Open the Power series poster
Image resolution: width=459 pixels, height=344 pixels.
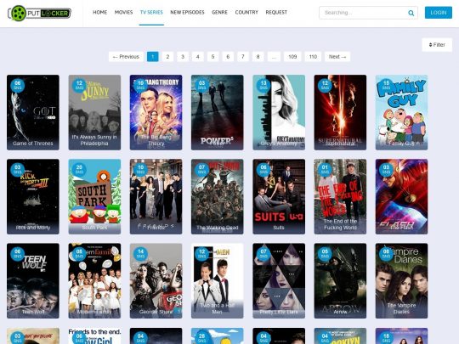[x=218, y=112]
